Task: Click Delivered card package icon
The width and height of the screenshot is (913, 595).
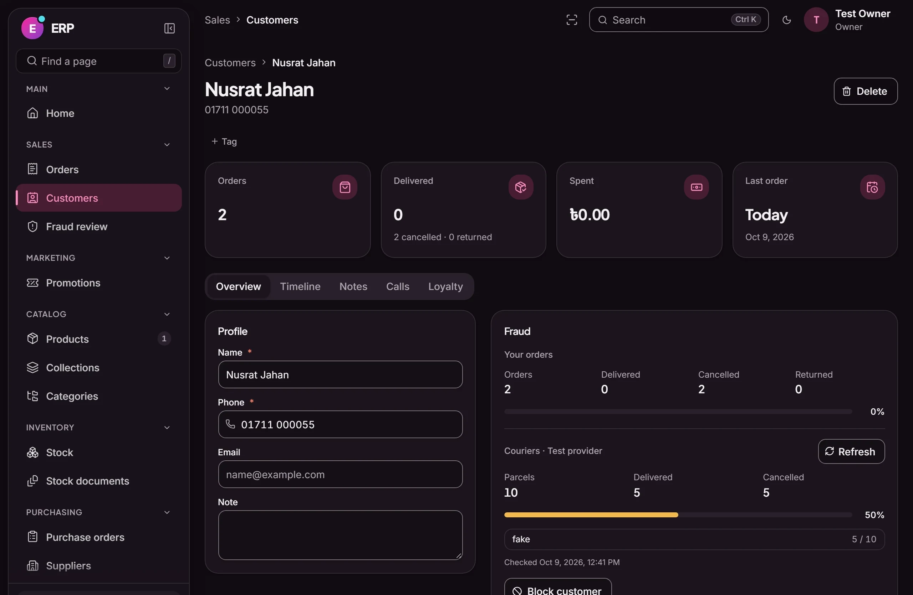Action: 521,187
